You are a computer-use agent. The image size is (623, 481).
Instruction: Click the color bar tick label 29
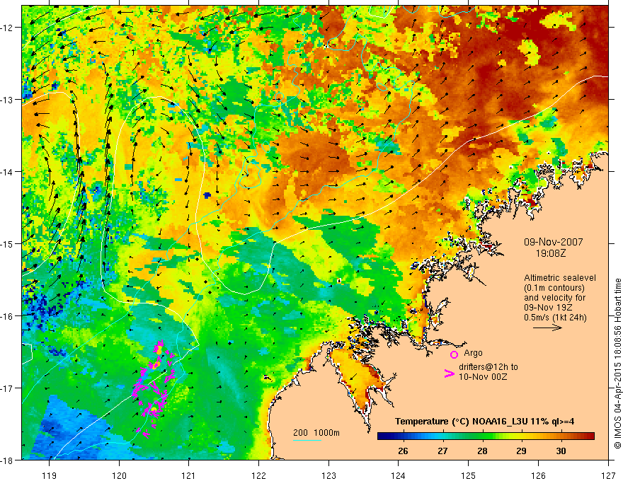point(521,451)
